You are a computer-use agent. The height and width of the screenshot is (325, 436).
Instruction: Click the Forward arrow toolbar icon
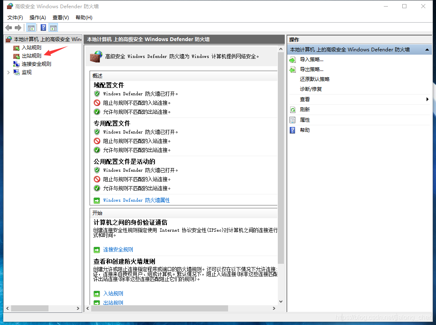tap(18, 28)
